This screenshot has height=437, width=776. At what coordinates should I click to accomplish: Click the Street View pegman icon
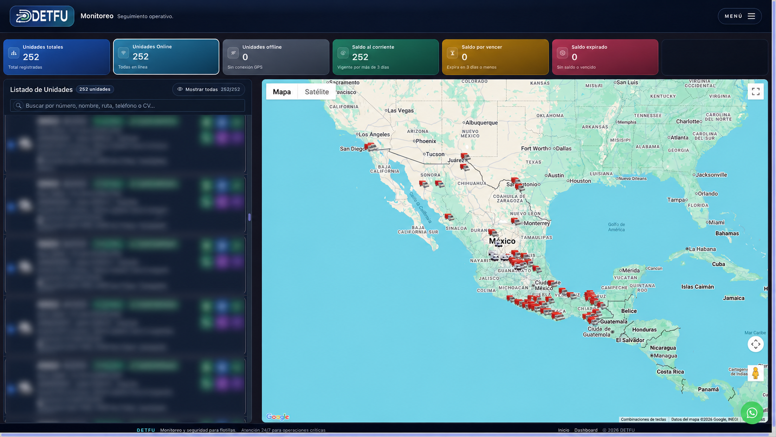[x=756, y=373]
